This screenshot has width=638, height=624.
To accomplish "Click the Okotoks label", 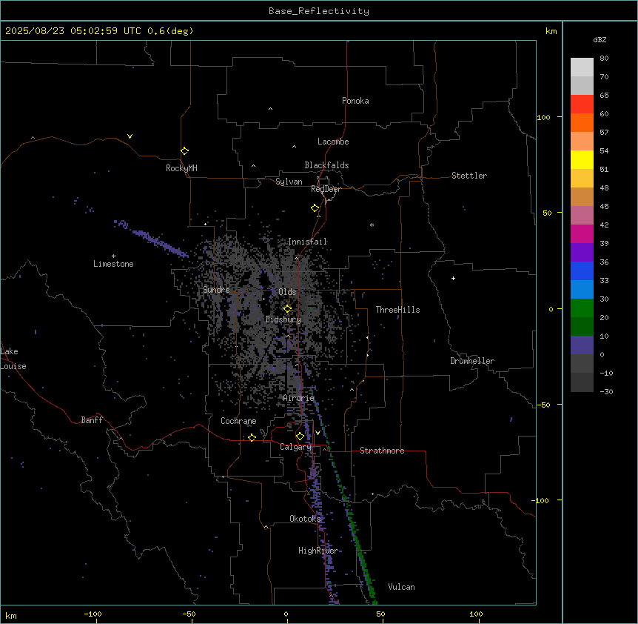I will coord(305,519).
